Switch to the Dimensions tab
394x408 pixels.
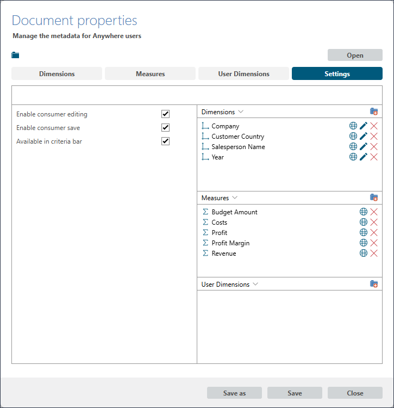click(x=57, y=74)
